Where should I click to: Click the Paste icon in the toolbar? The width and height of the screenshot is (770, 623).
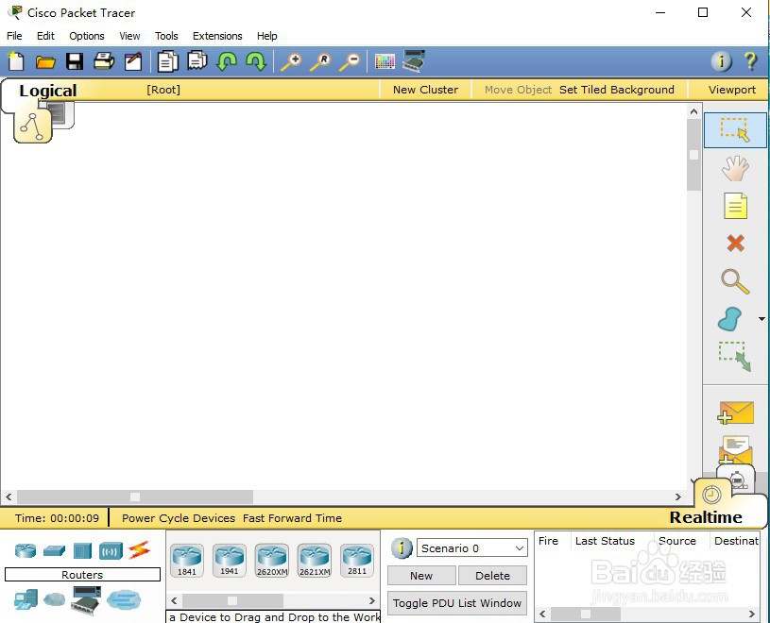click(x=197, y=61)
